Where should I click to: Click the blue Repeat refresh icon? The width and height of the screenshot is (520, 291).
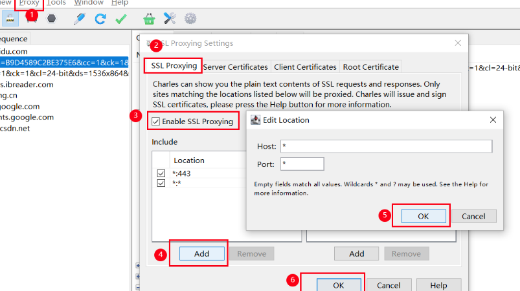click(100, 19)
